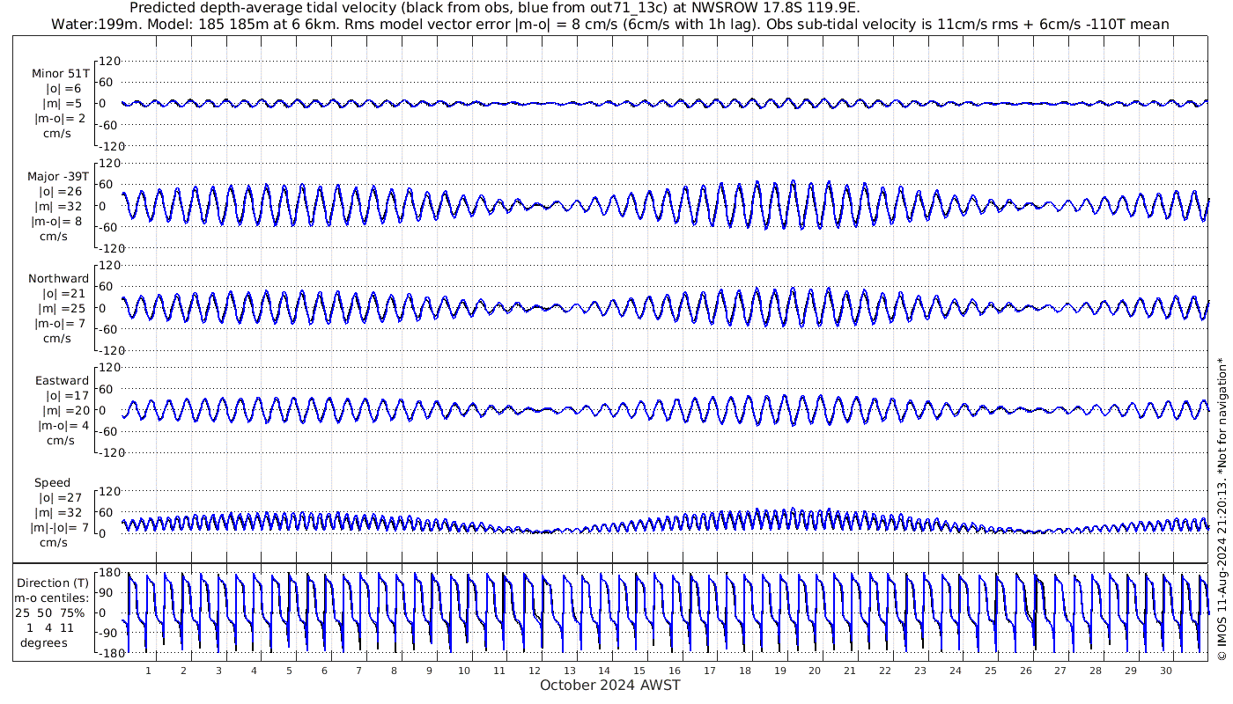The image size is (1233, 704).
Task: Select the 'October 2024 AWST' axis title
Action: tap(609, 685)
